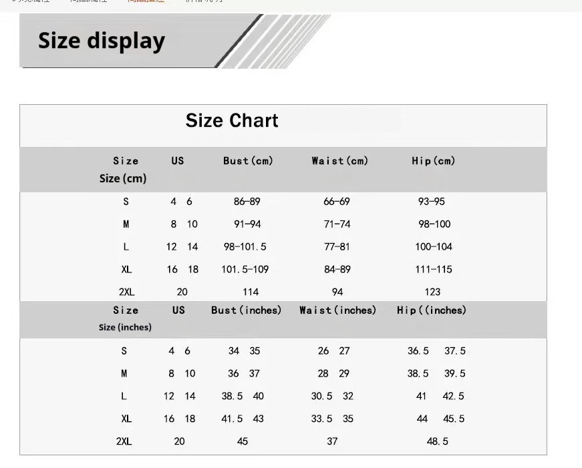This screenshot has width=582, height=468.
Task: Click the Size Chart title
Action: (x=232, y=121)
